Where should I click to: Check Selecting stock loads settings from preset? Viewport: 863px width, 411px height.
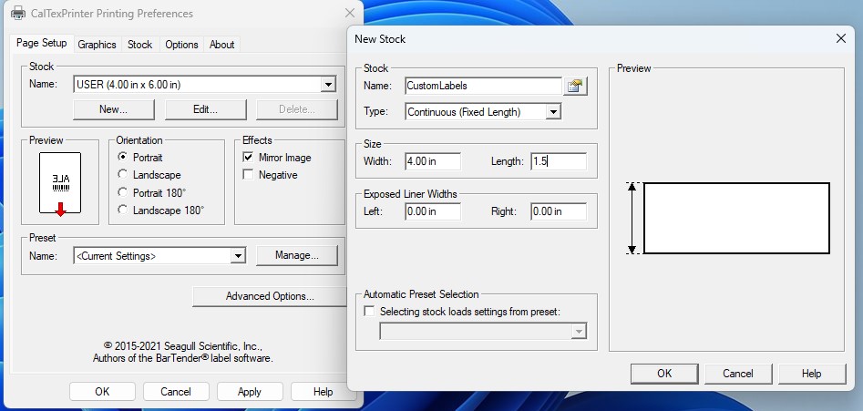click(x=369, y=312)
